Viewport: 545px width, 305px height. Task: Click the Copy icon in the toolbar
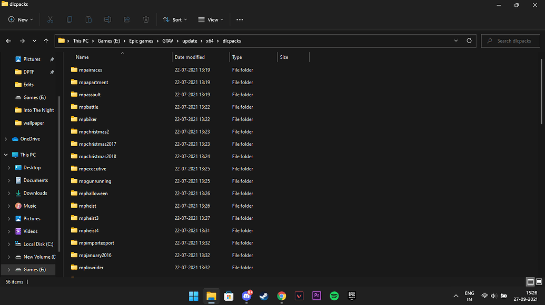[69, 19]
